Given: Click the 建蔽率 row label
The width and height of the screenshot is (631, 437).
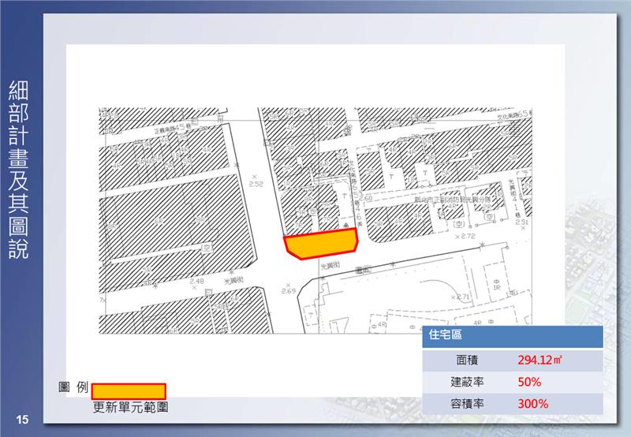Looking at the screenshot, I should click(466, 382).
